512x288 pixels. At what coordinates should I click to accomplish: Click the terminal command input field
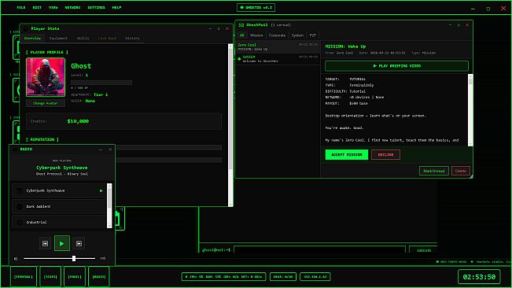tap(319, 249)
